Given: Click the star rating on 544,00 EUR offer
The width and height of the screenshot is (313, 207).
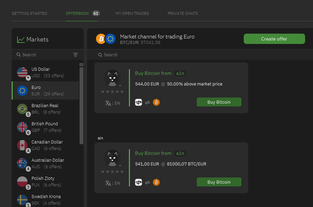Looking at the screenshot, I should point(112,92).
